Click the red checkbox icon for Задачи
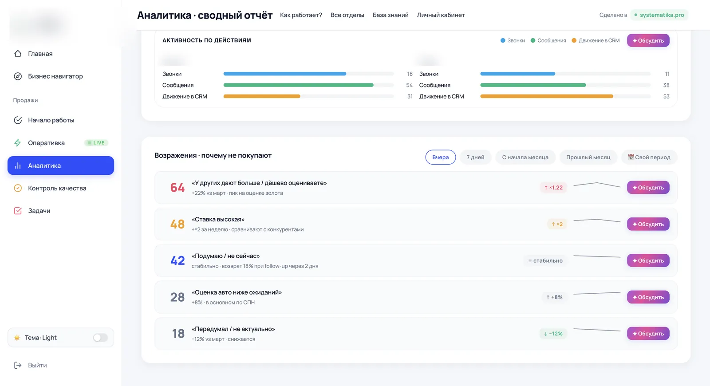710x386 pixels. 18,211
